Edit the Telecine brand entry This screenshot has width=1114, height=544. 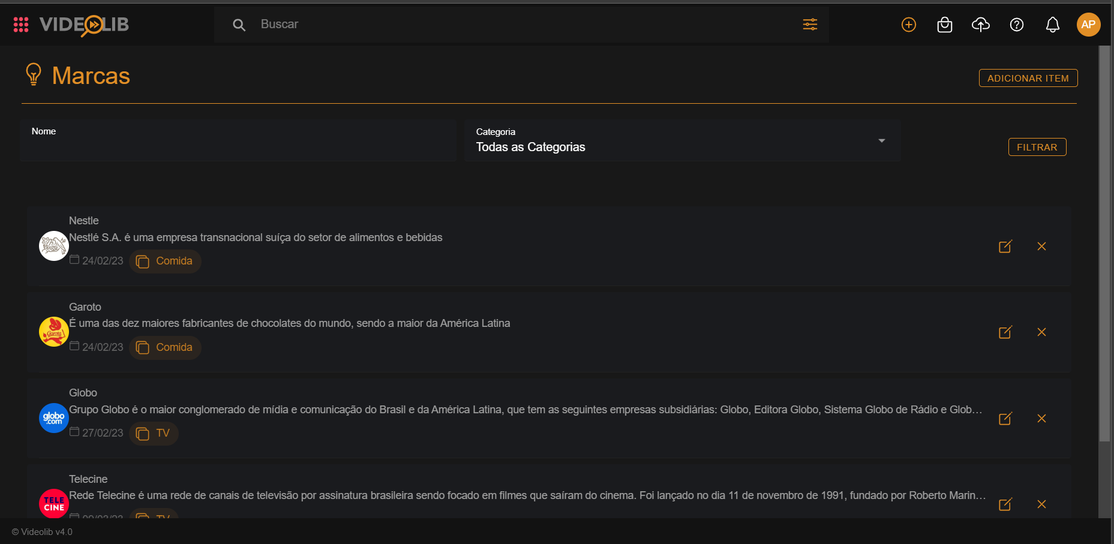click(x=1005, y=504)
